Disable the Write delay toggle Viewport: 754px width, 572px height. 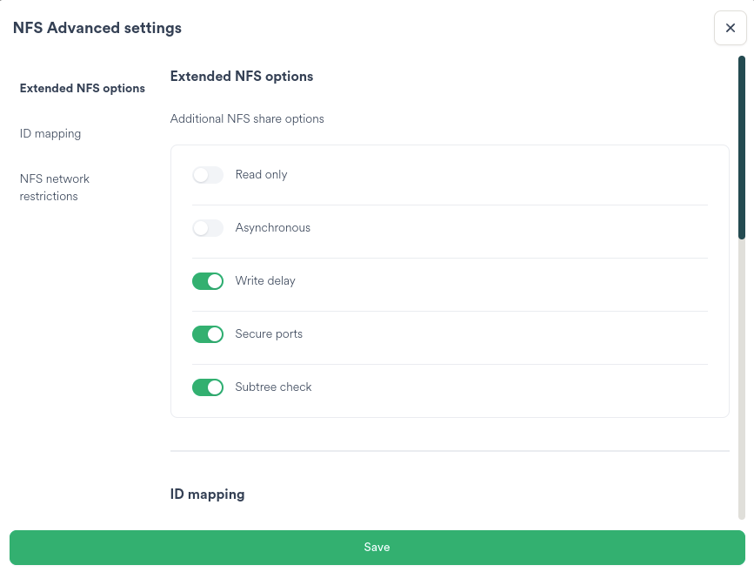tap(207, 280)
